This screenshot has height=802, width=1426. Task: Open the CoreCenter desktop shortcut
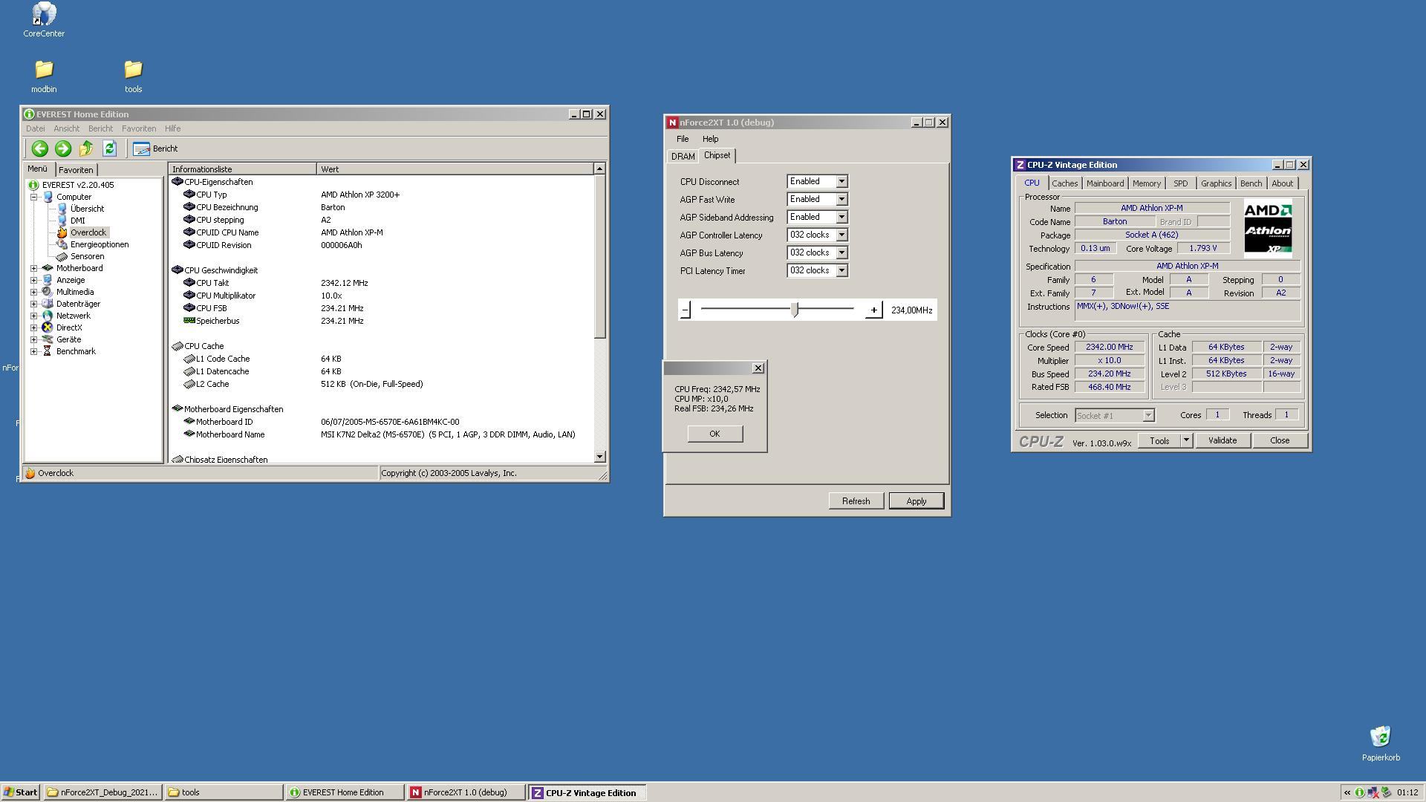click(44, 20)
